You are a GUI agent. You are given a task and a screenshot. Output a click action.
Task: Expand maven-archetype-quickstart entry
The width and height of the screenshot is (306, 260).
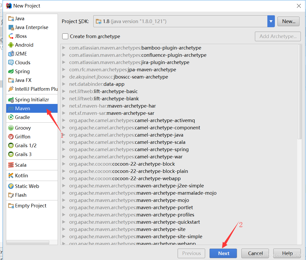[x=64, y=222]
